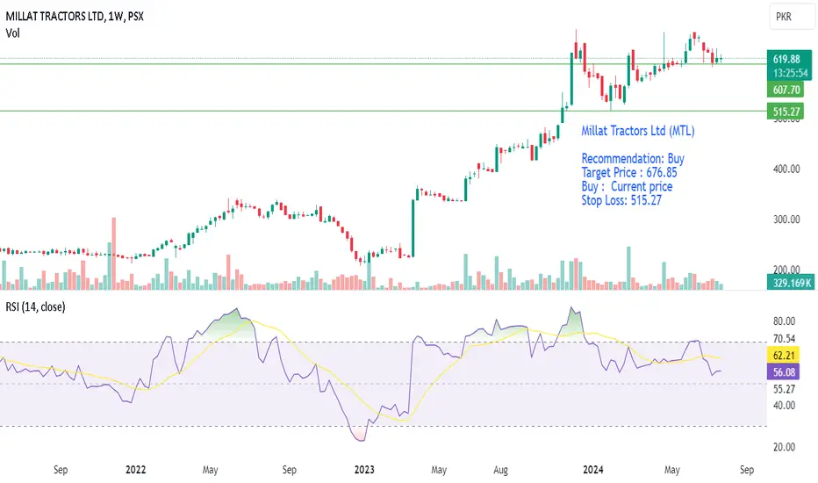Image resolution: width=818 pixels, height=483 pixels.
Task: Click the 40.00 RSI axis label
Action: pos(784,405)
